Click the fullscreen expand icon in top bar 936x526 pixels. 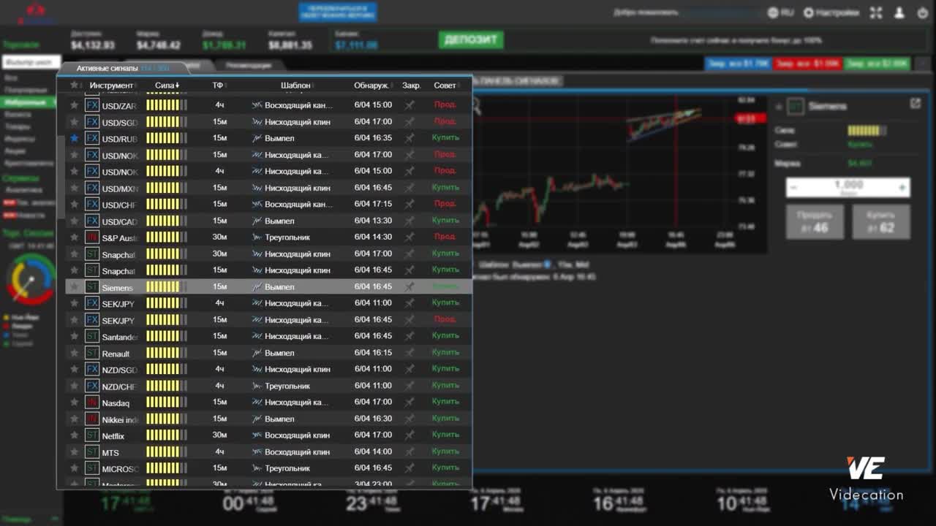tap(876, 12)
